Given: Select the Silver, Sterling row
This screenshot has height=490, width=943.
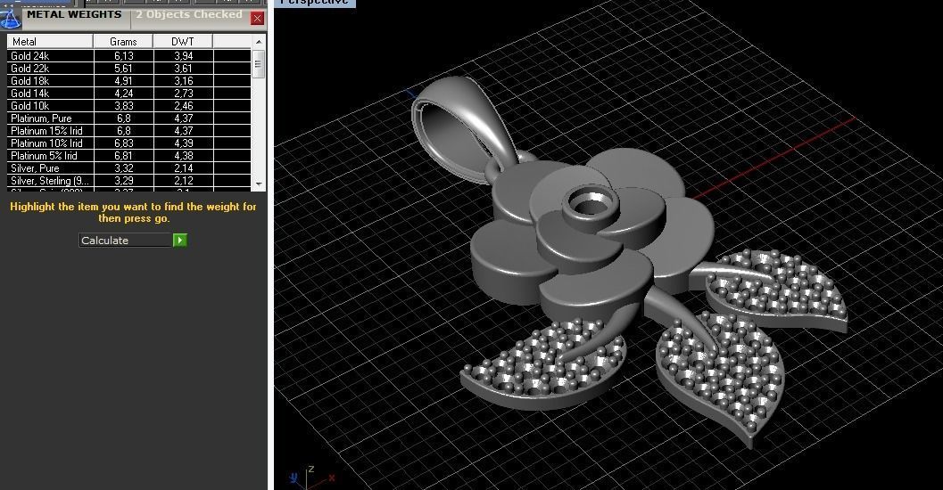Looking at the screenshot, I should tap(129, 181).
